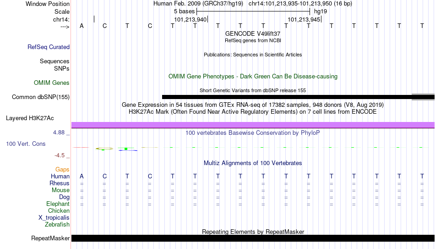Click the -4.5 PhyloP lower scale value
Viewport: 435px width, 249px height.
60,155
